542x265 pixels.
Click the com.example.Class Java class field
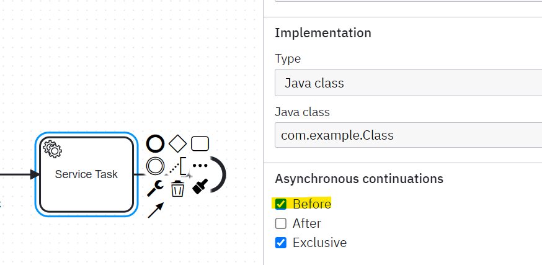[408, 135]
